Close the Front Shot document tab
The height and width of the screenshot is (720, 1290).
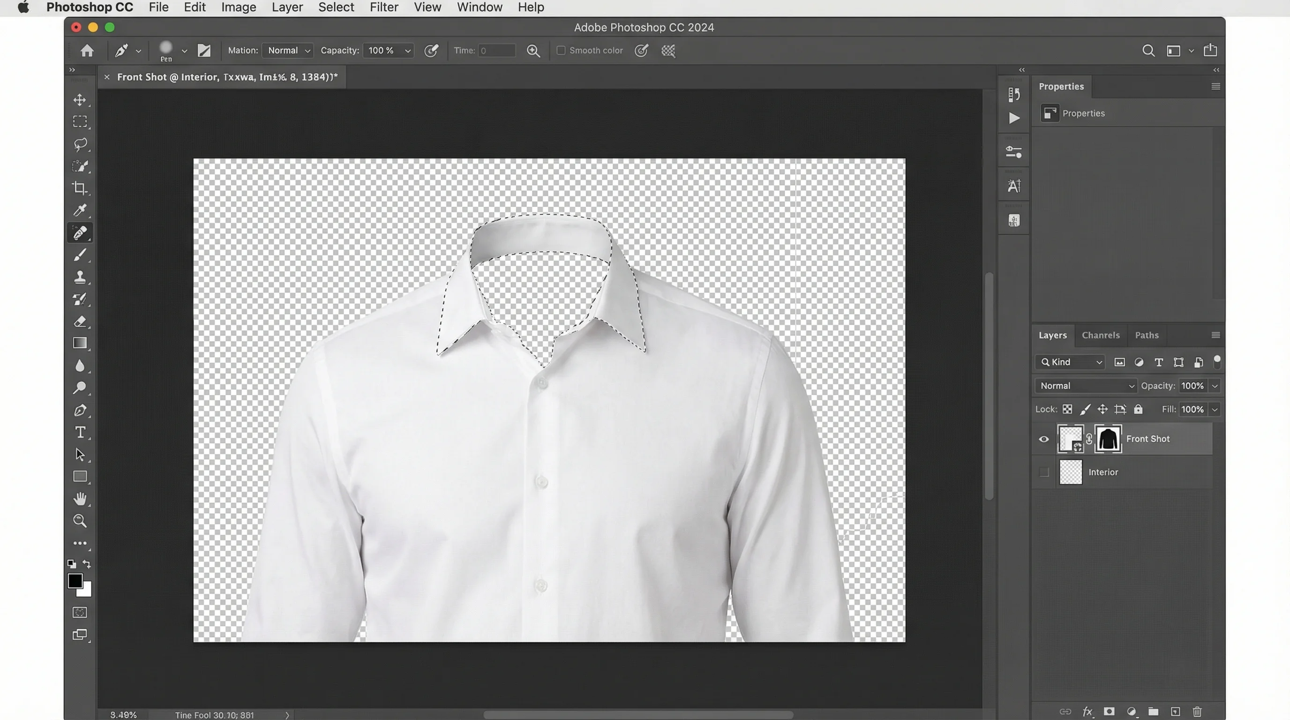107,76
